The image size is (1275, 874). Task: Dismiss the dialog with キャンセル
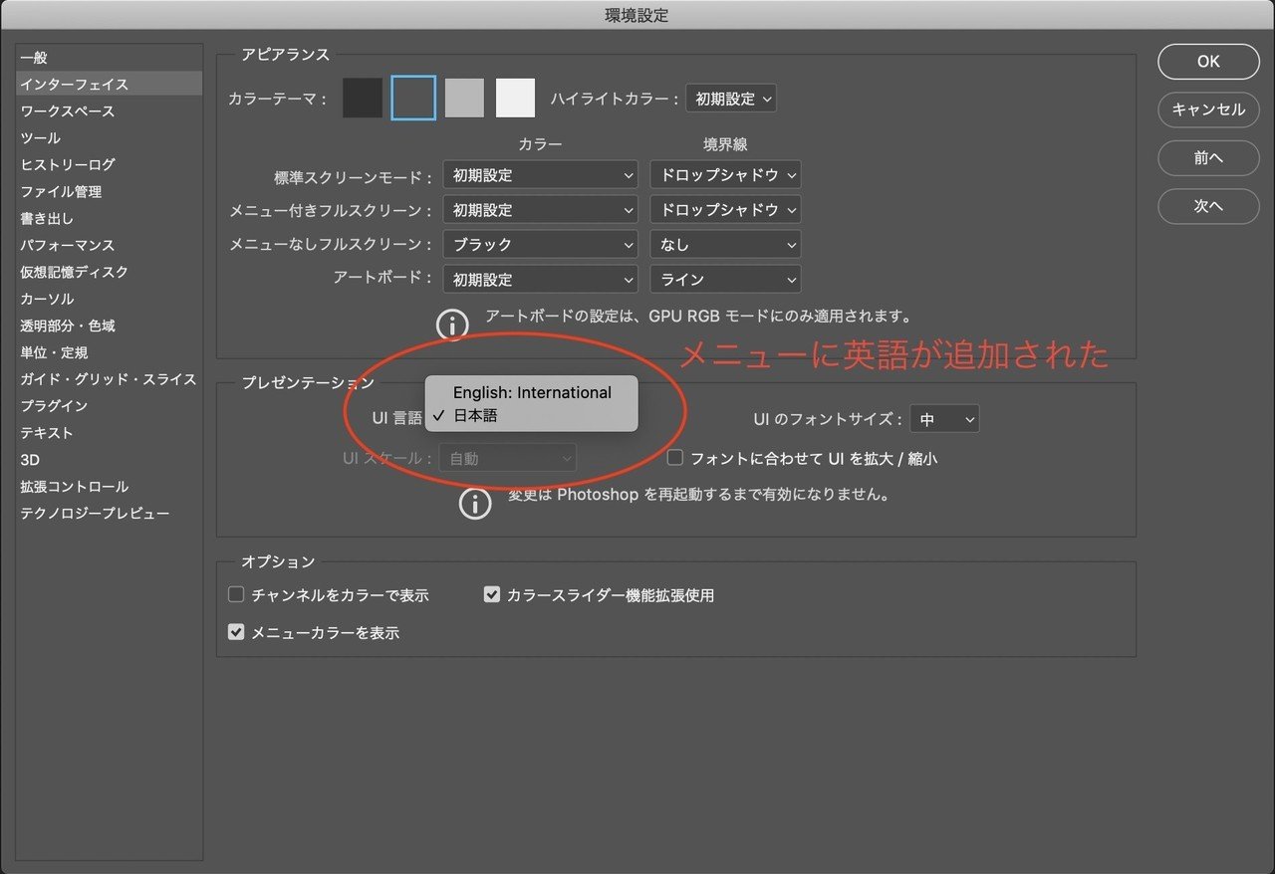(x=1208, y=110)
